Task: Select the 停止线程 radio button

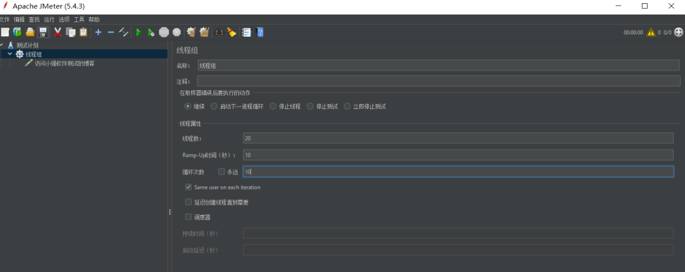Action: point(273,106)
